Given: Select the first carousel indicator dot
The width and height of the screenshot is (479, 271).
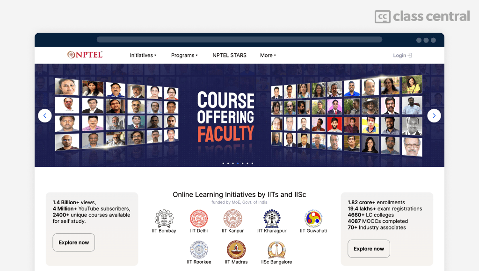Looking at the screenshot, I should (x=223, y=163).
